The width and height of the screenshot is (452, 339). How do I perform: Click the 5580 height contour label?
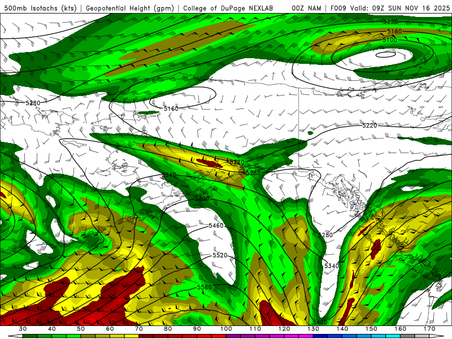coord(205,287)
